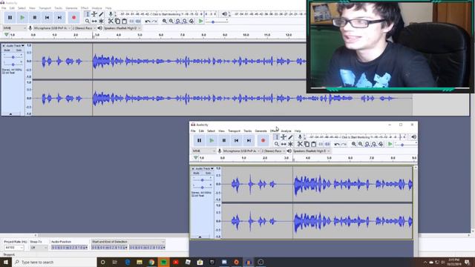Screen dimensions: 475x267
Task: Mute the Audio Track in background window
Action: tap(7, 50)
